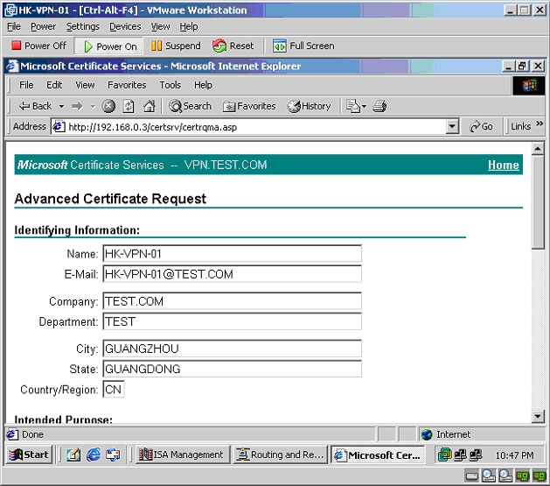550x486 pixels.
Task: Open the Back button history dropdown arrow
Action: click(60, 106)
